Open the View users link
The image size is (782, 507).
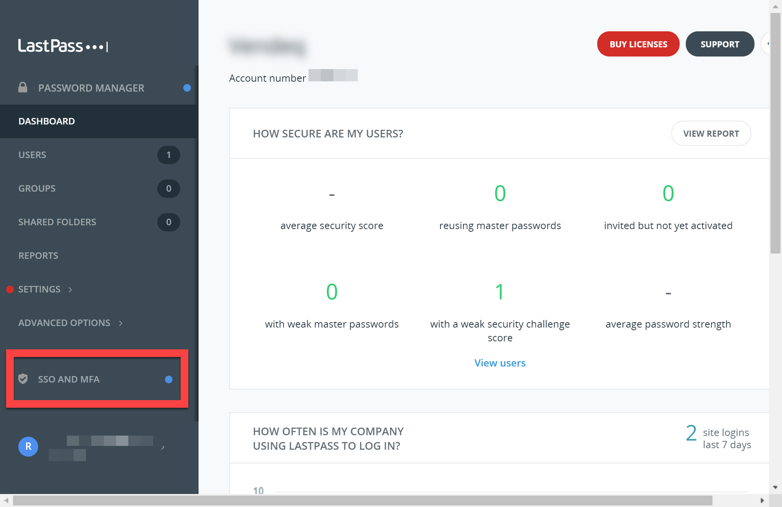[500, 363]
